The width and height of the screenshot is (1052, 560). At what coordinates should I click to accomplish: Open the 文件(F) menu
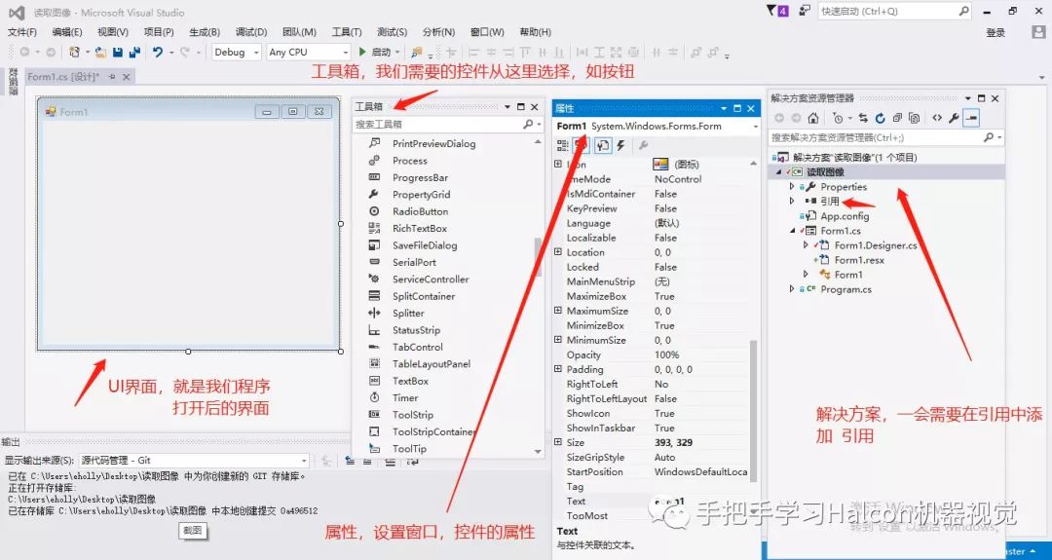pyautogui.click(x=22, y=32)
